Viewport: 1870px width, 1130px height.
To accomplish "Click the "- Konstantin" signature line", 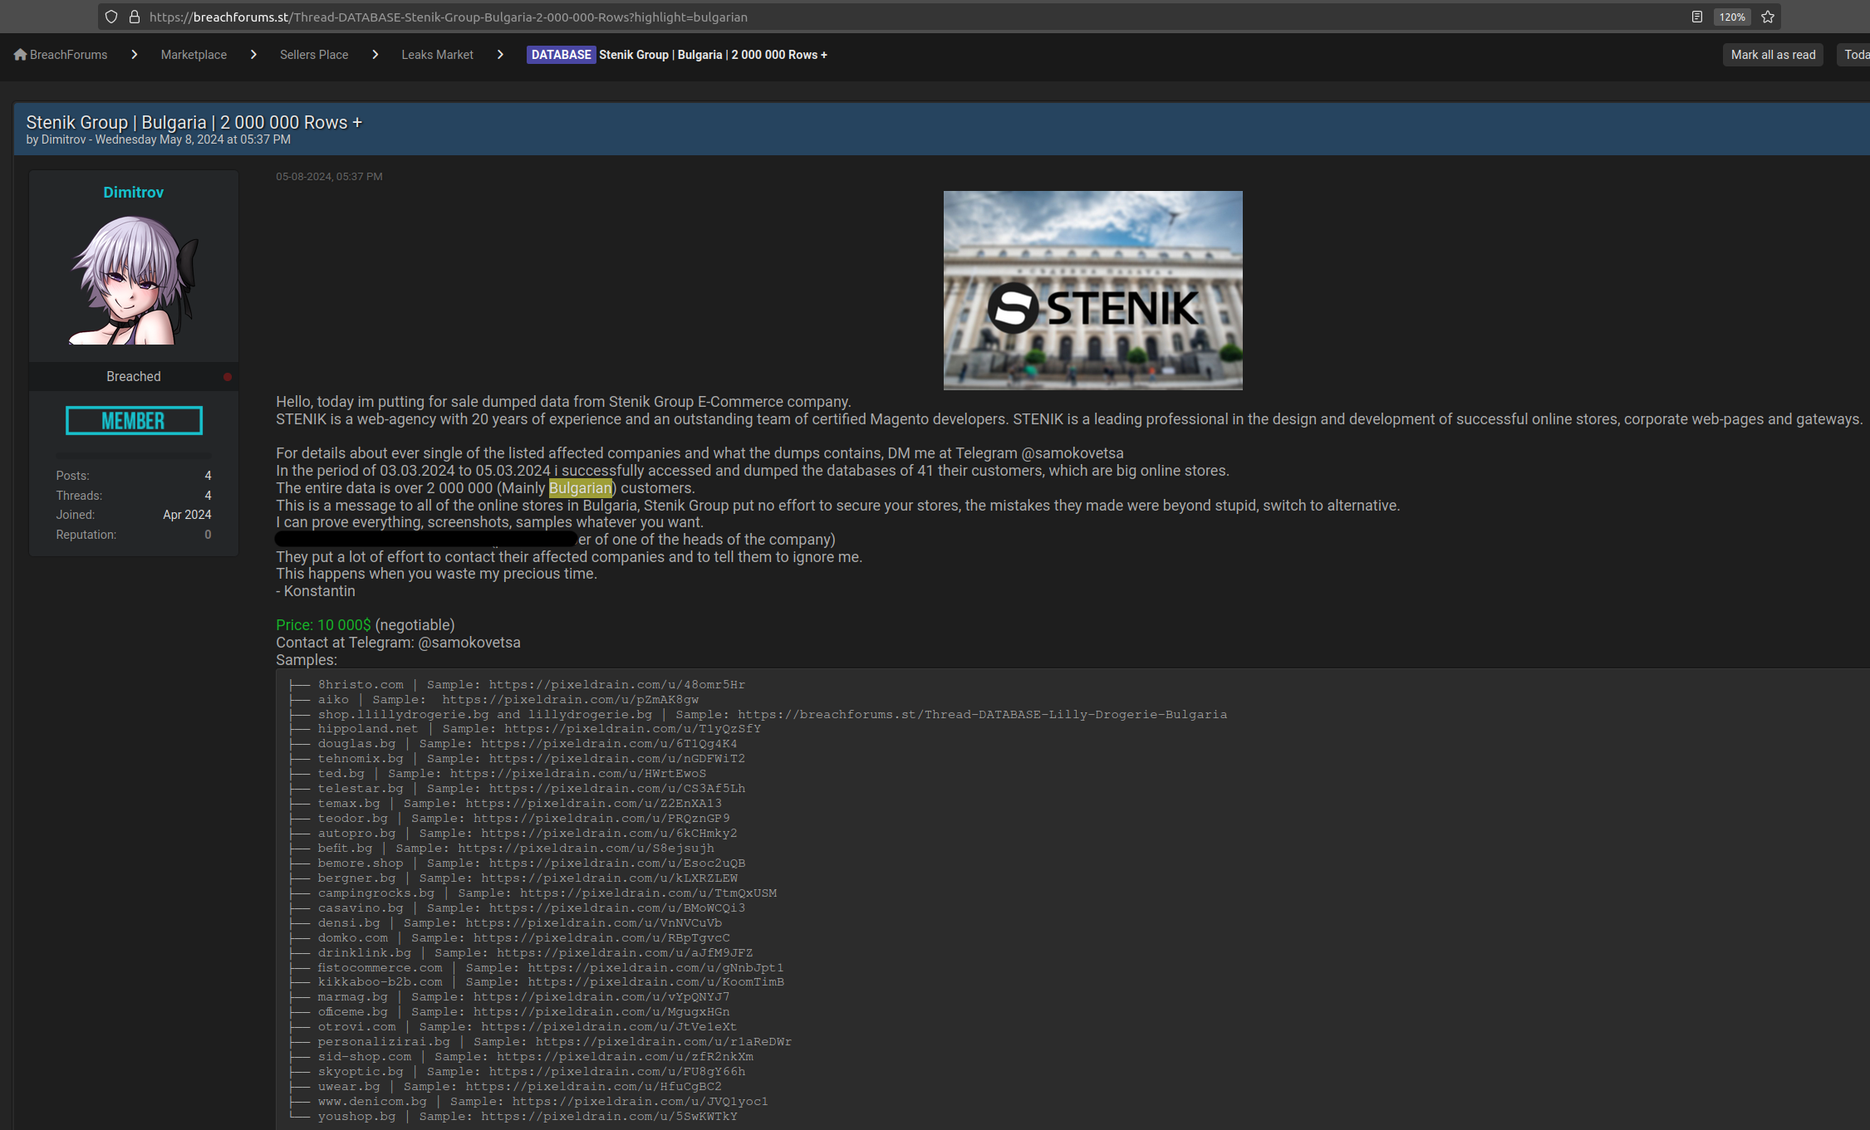I will pos(316,591).
